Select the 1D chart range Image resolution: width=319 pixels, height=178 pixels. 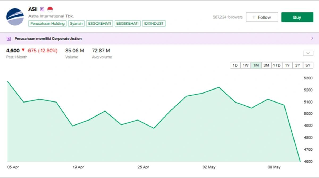click(x=235, y=65)
